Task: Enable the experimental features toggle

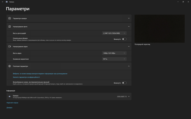Action: click(x=124, y=83)
